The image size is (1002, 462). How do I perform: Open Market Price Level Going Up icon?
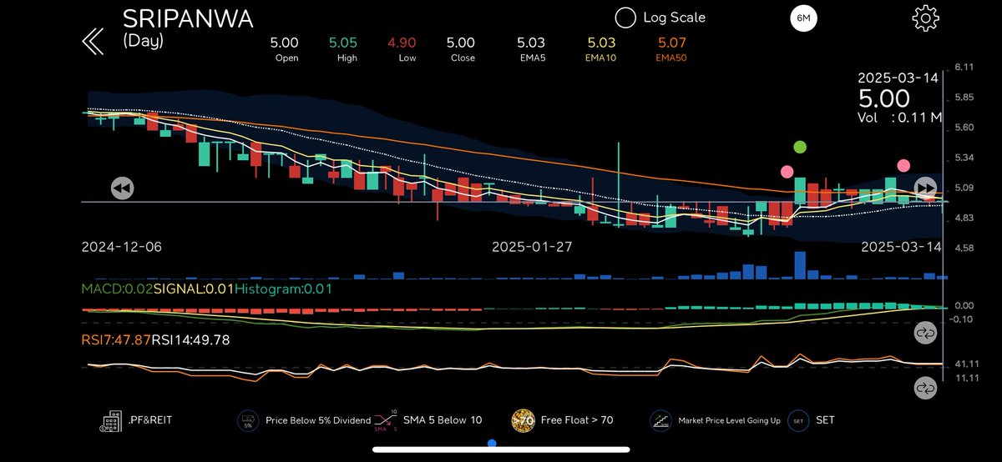point(660,420)
